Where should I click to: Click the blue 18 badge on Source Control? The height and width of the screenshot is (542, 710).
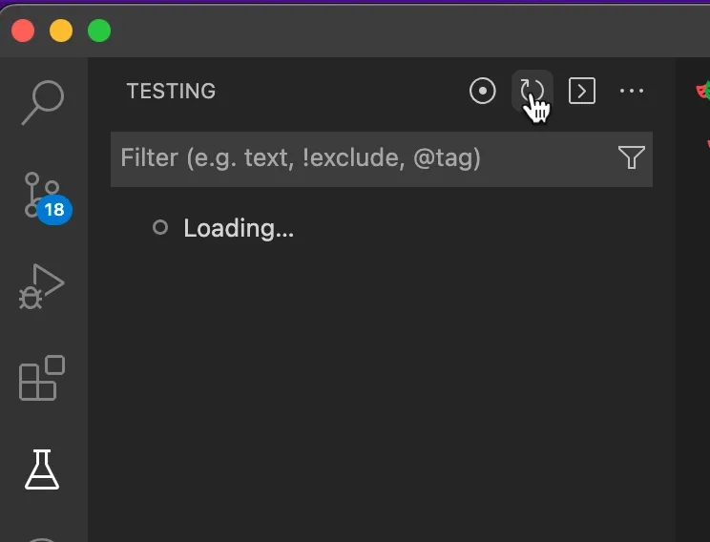[54, 210]
